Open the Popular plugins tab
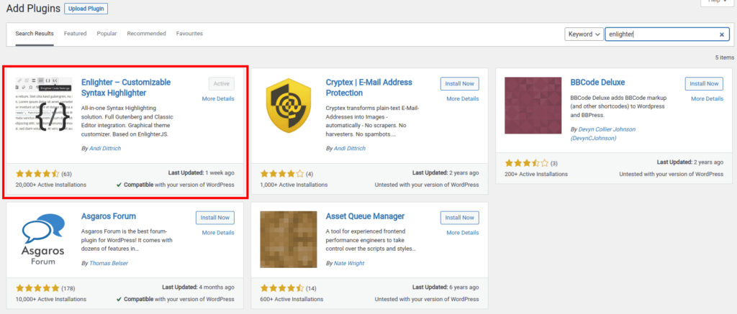Image resolution: width=737 pixels, height=314 pixels. click(x=107, y=34)
